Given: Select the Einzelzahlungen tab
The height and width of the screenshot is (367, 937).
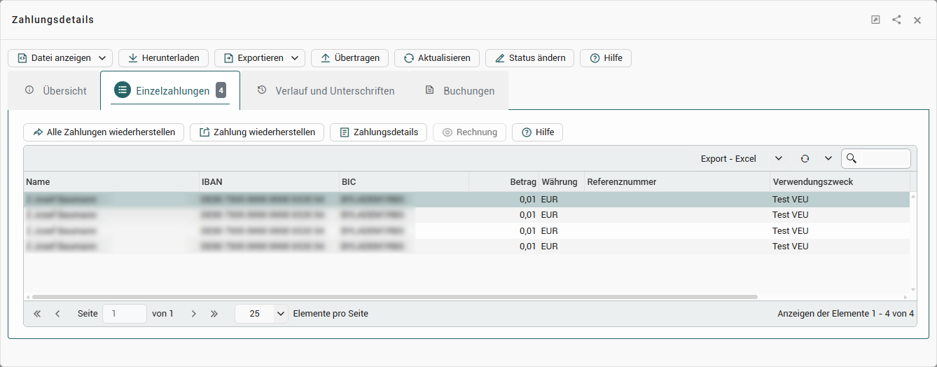Looking at the screenshot, I should (170, 90).
